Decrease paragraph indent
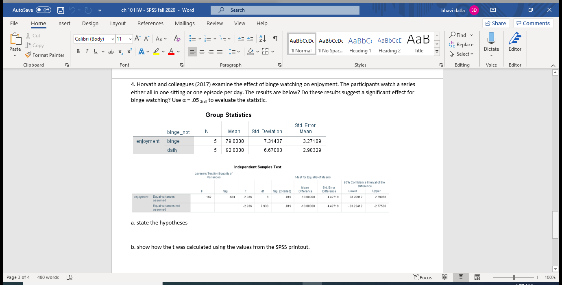 point(241,39)
